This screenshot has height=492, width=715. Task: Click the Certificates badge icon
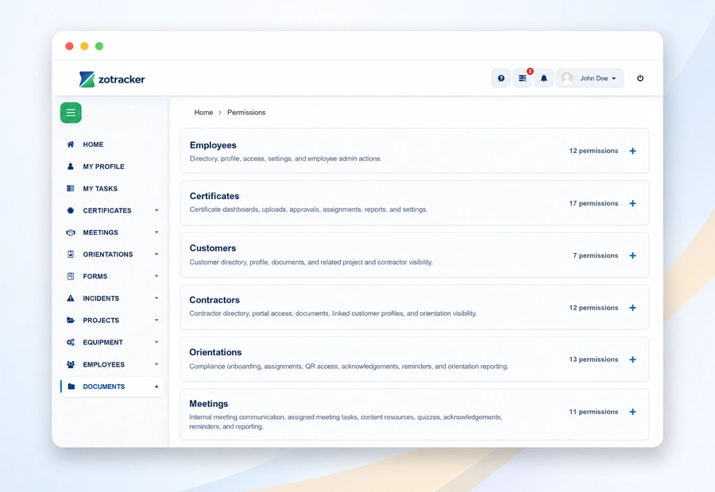(x=70, y=210)
